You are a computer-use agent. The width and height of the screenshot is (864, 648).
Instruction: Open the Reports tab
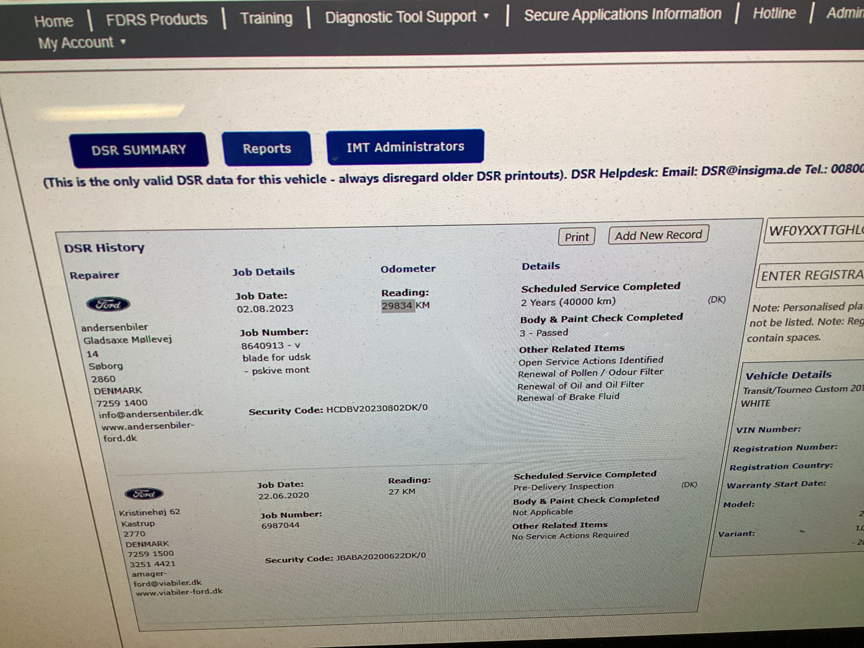tap(267, 148)
